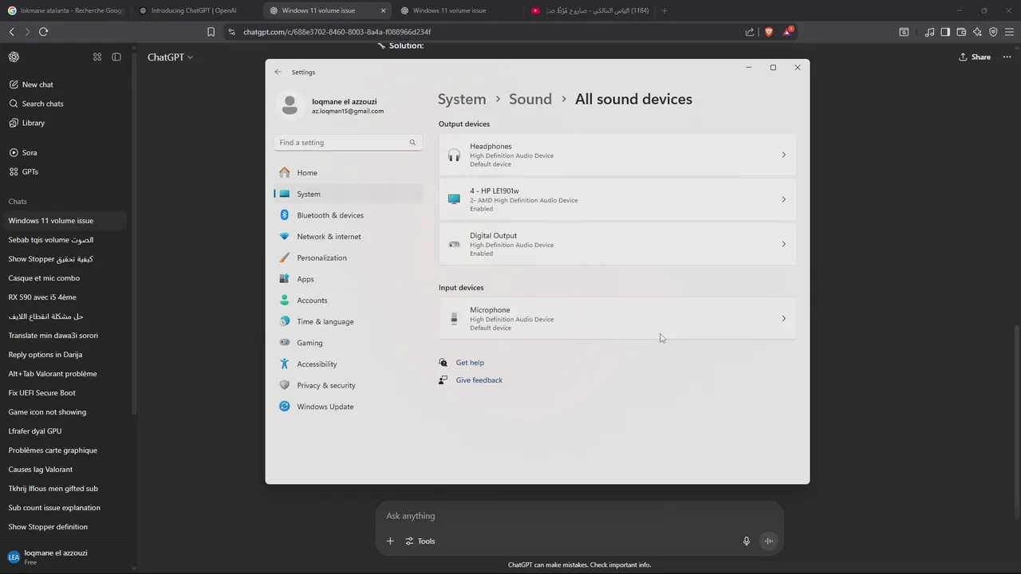Reload the page with the refresh icon

[x=43, y=32]
